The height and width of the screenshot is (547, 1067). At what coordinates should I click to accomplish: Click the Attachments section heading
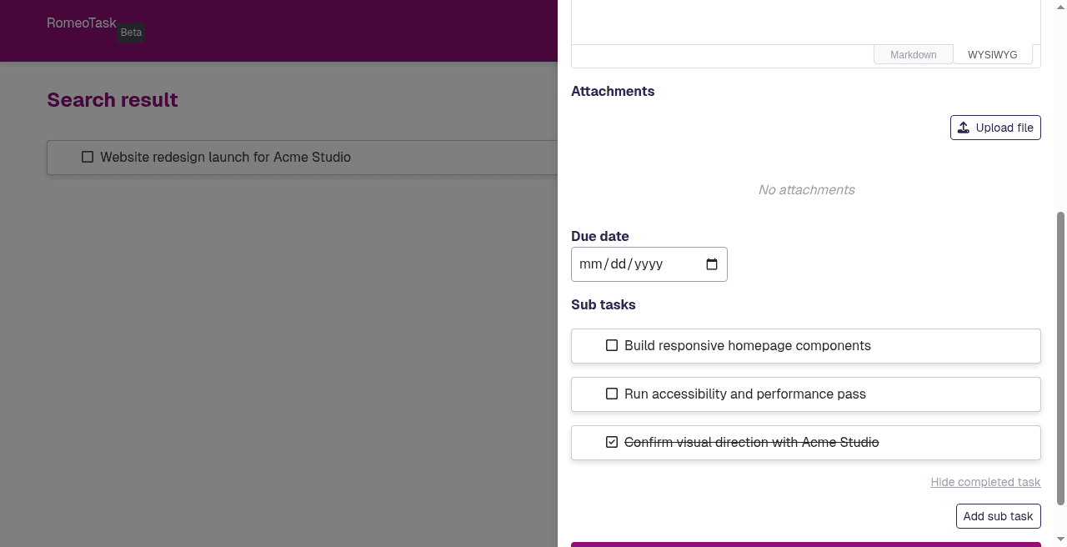point(613,92)
